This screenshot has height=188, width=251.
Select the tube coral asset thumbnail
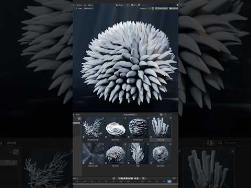(161, 128)
